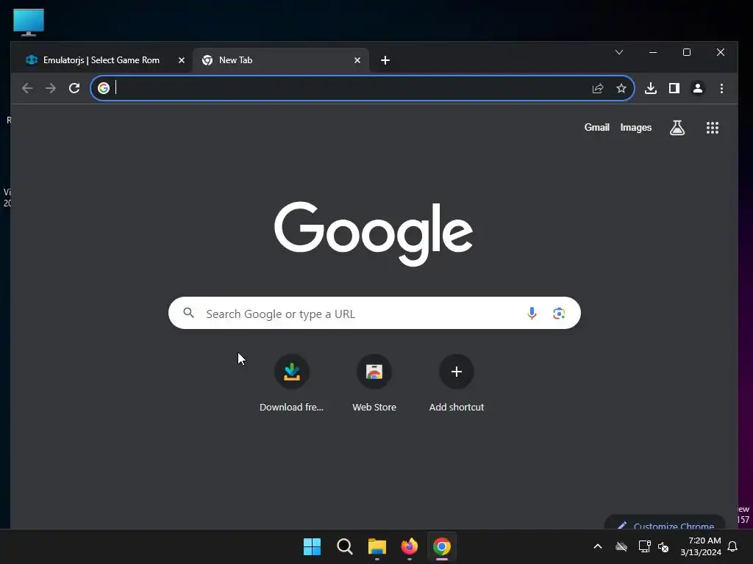
Task: Click the Search Google or type a URL box
Action: coord(374,313)
